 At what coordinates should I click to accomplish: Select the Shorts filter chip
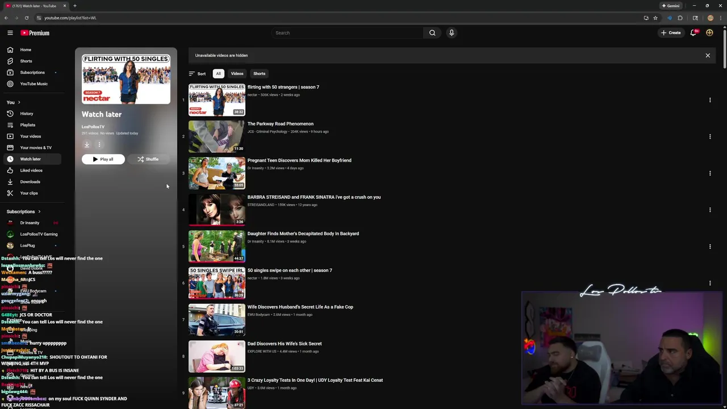pyautogui.click(x=259, y=73)
